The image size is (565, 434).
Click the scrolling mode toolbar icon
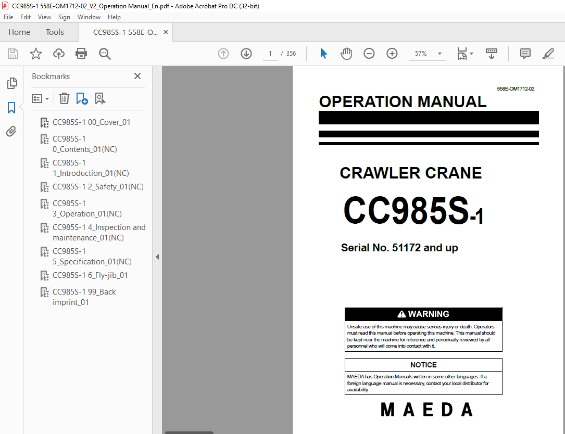coord(492,54)
